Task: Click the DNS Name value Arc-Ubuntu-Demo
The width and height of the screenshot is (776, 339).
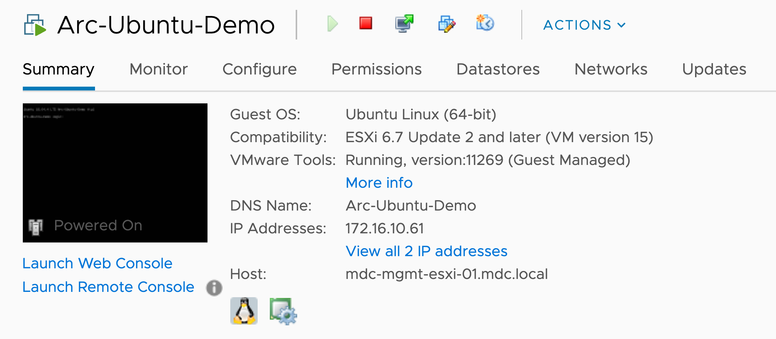Action: [411, 206]
